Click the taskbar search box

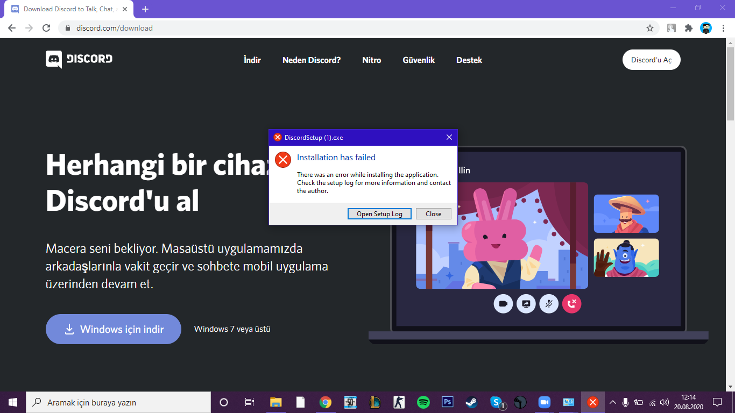coord(118,402)
